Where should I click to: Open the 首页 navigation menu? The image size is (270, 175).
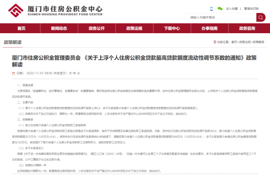coord(21,28)
